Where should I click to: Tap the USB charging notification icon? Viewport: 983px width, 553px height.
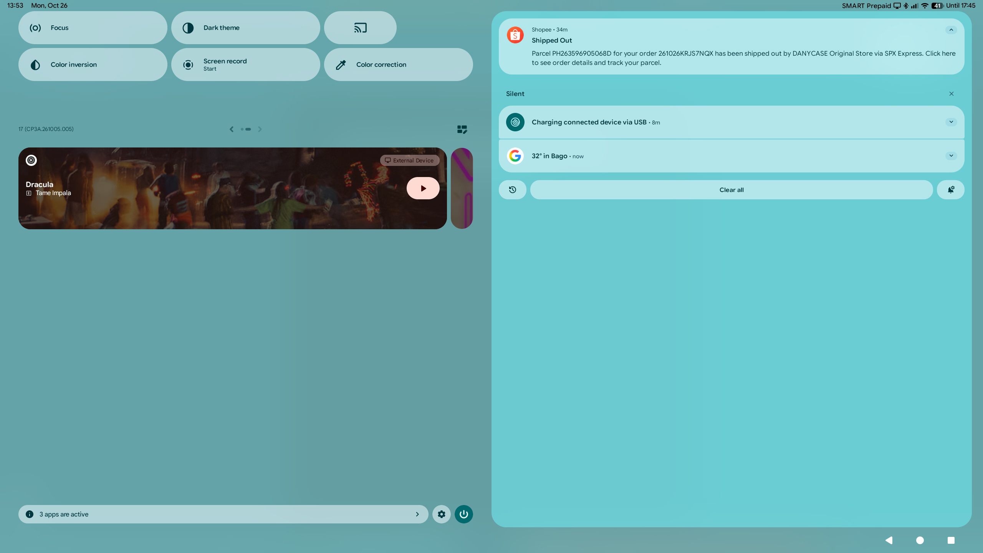pyautogui.click(x=515, y=122)
